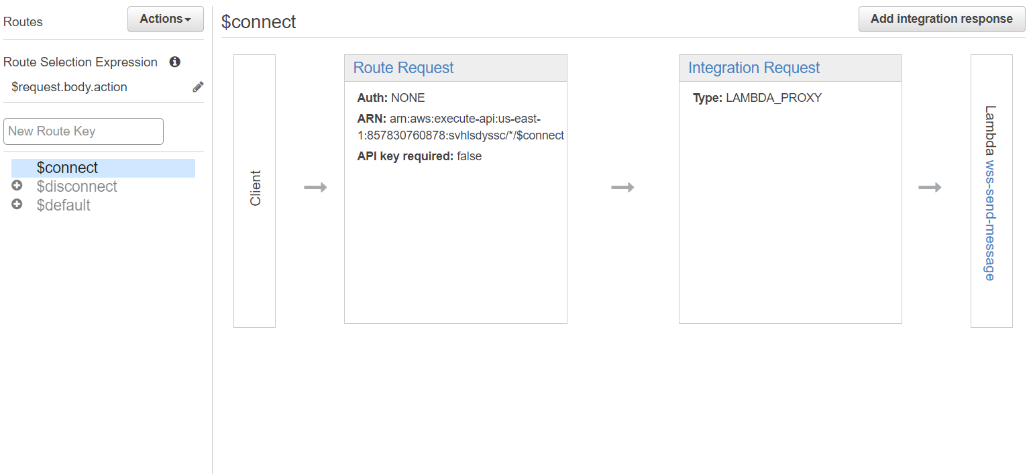Open the Route Request settings
1033x474 pixels.
[x=403, y=68]
